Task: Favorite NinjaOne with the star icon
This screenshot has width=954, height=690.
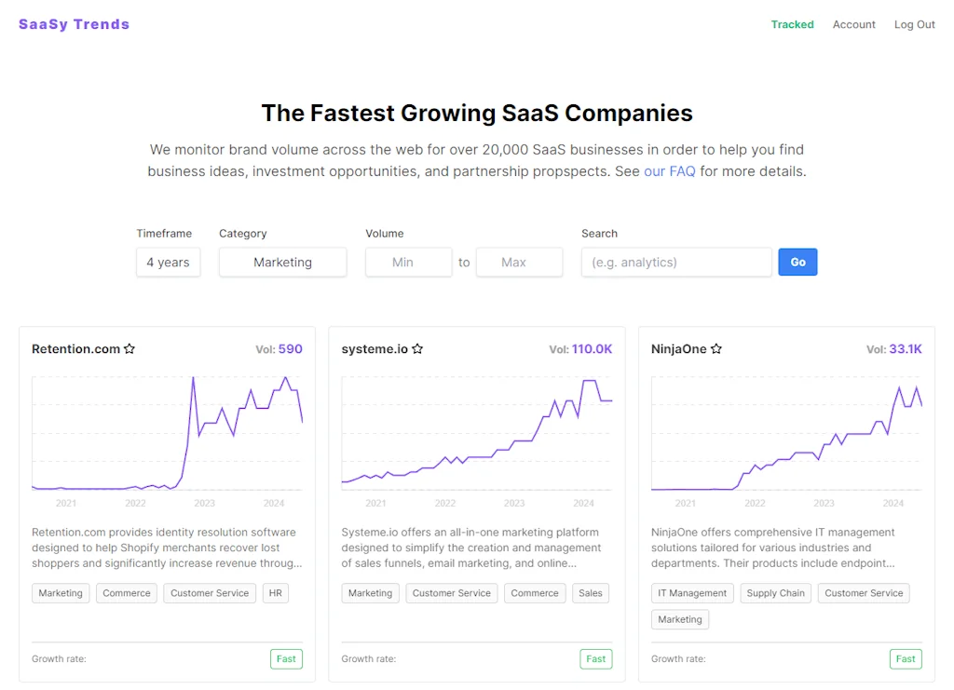Action: tap(715, 348)
